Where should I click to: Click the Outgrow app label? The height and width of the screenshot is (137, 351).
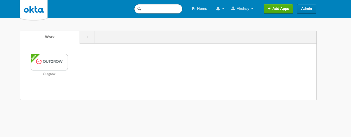click(x=49, y=74)
